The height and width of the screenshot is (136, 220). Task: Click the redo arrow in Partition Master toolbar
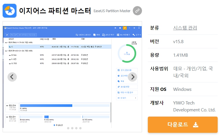point(16,35)
